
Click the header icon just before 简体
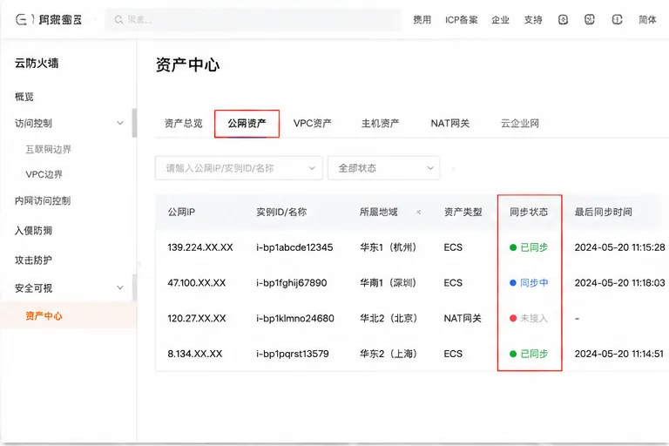[617, 20]
